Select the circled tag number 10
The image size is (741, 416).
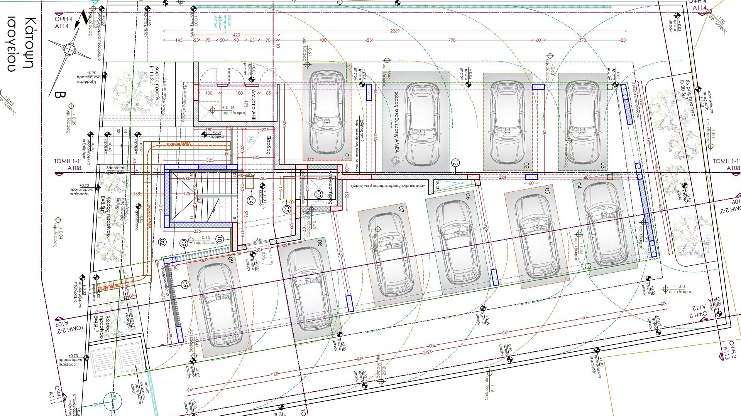pyautogui.click(x=220, y=239)
